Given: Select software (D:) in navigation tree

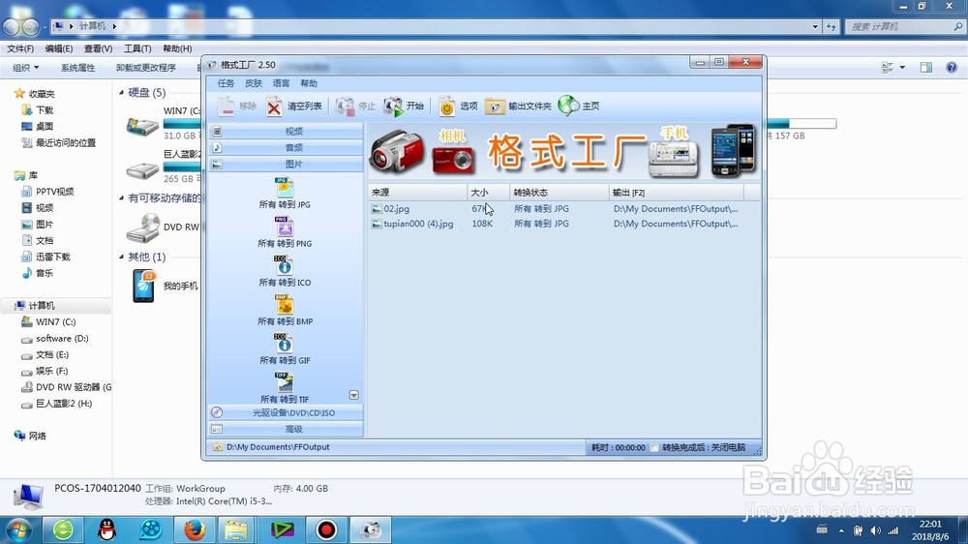Looking at the screenshot, I should coord(62,339).
